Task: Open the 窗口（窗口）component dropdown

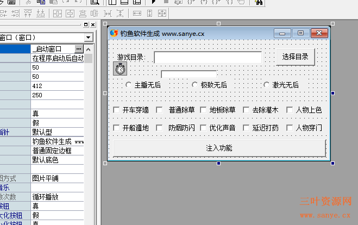Action: tap(88, 37)
